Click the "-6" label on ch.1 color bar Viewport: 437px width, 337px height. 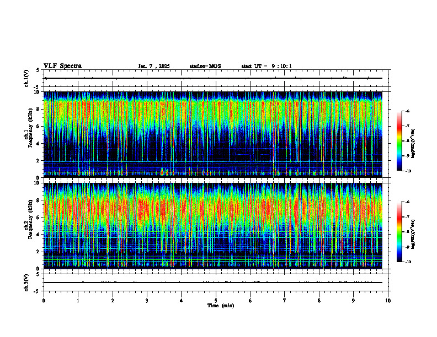(x=407, y=111)
